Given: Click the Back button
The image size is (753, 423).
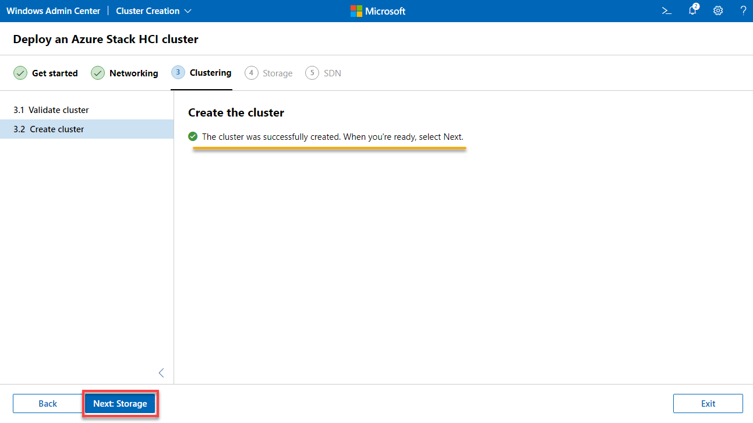Looking at the screenshot, I should click(48, 403).
